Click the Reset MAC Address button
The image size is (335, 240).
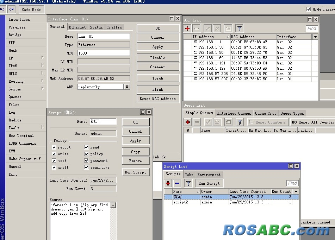158,99
